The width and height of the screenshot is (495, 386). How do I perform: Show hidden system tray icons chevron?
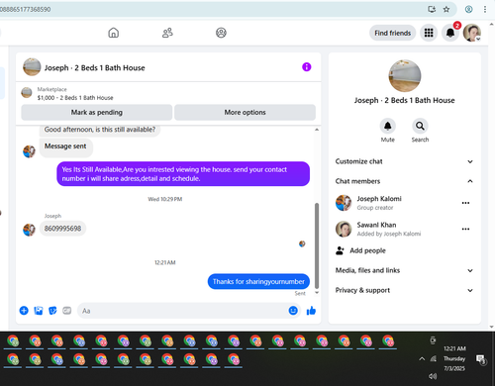[x=422, y=358]
